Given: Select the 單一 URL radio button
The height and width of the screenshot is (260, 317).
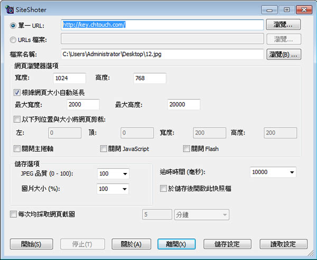Looking at the screenshot, I should [13, 26].
